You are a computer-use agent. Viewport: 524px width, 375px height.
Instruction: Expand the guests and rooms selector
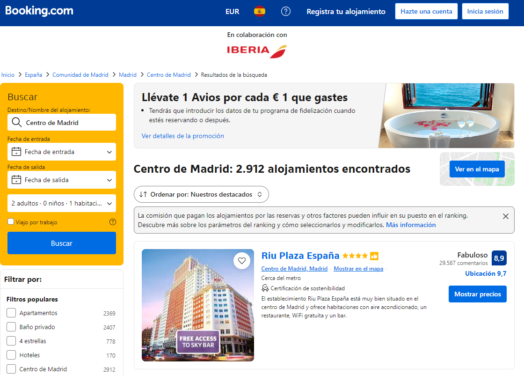pos(62,203)
